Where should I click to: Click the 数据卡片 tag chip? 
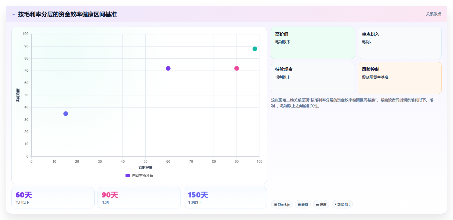tap(342, 204)
